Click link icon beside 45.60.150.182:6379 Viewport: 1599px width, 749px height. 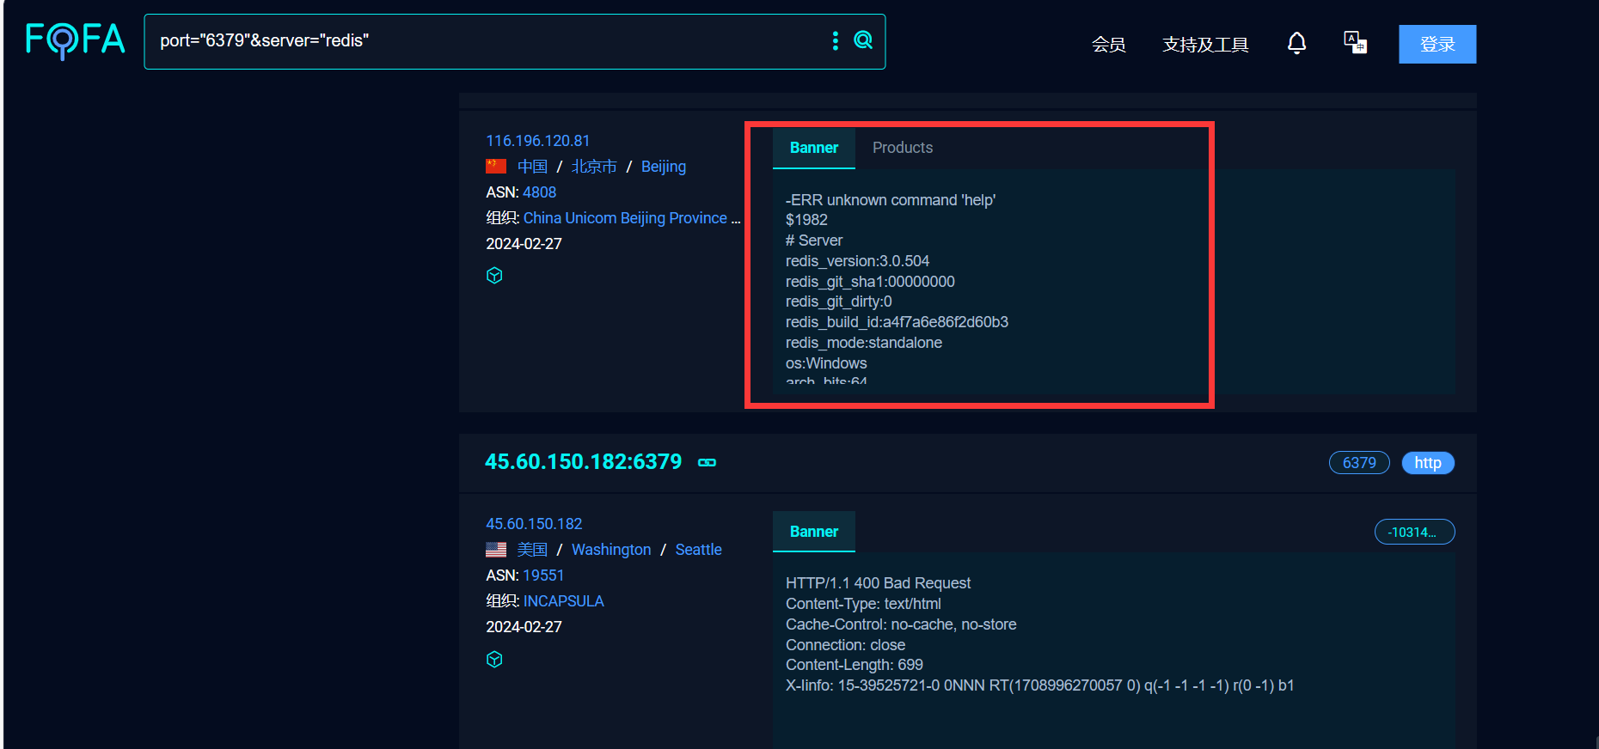pyautogui.click(x=707, y=463)
